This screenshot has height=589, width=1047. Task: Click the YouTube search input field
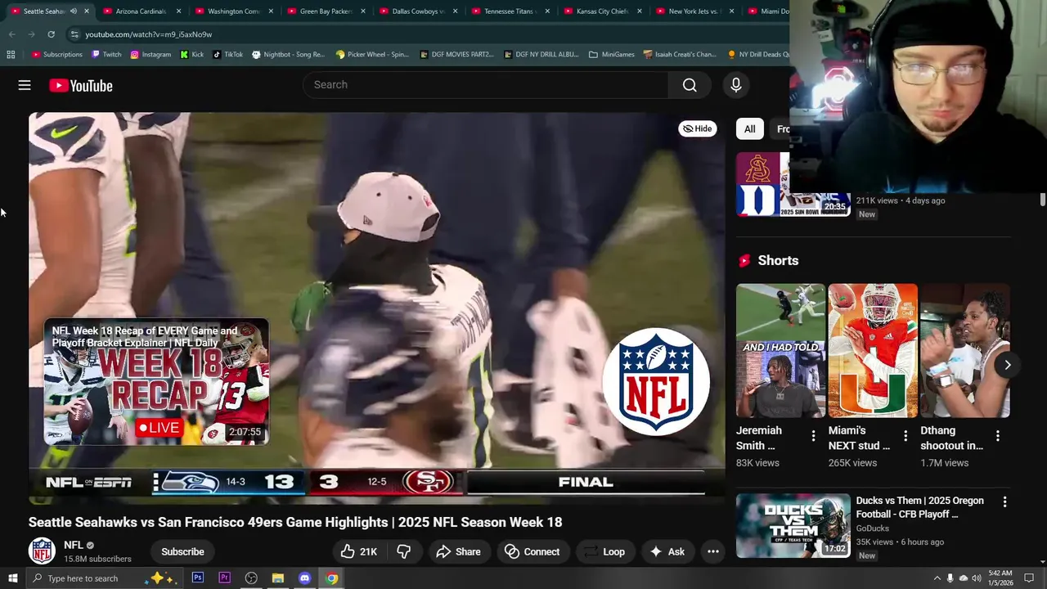point(486,85)
